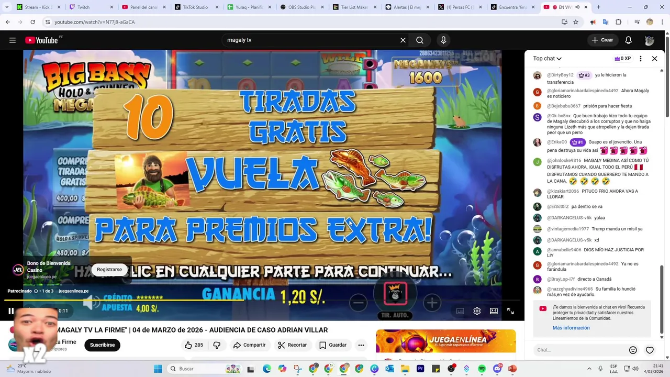Reload the page

[32, 22]
